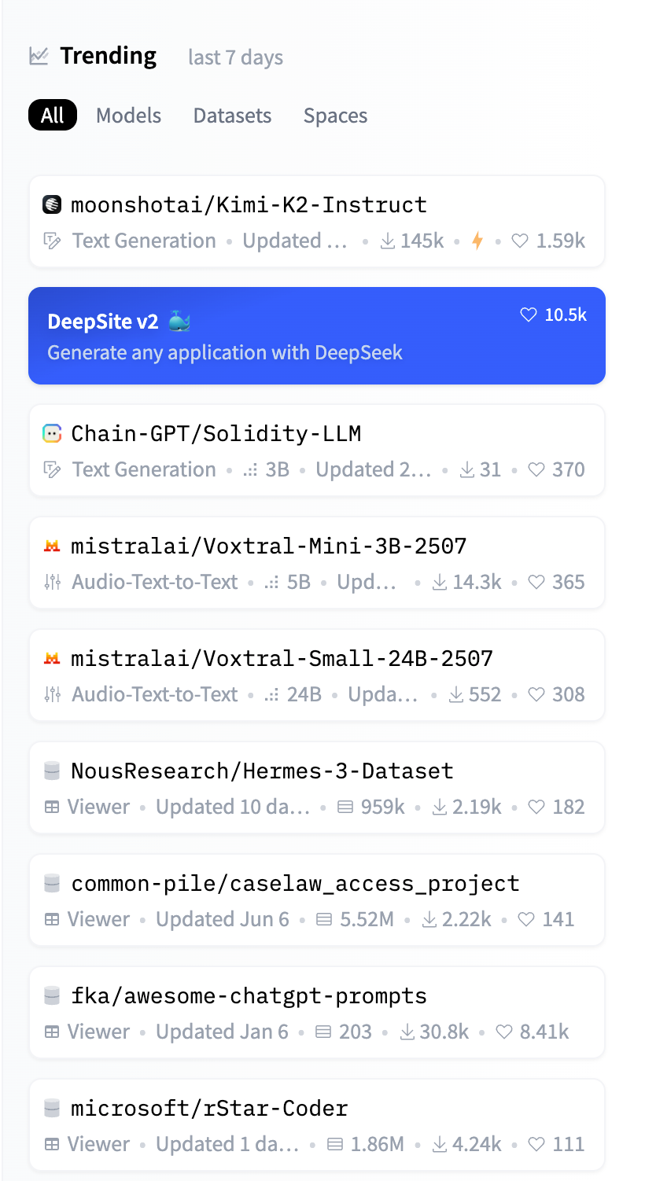Click the heart icon on fka/awesome-chatgpt-prompts
This screenshot has height=1181, width=645.
pyautogui.click(x=504, y=1032)
